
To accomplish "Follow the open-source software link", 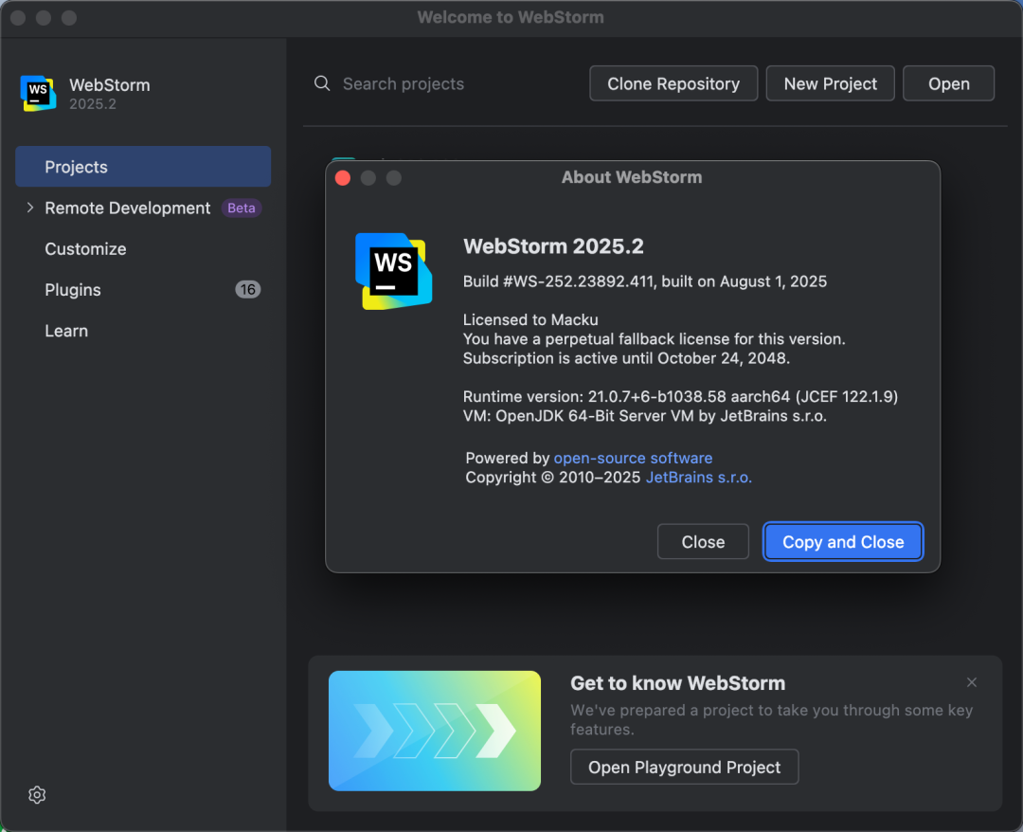I will click(633, 458).
